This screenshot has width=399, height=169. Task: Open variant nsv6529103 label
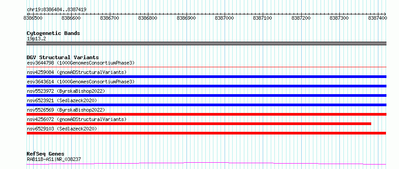[x=62, y=129]
